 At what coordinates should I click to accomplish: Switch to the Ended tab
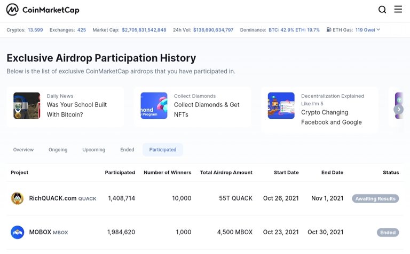tap(127, 150)
